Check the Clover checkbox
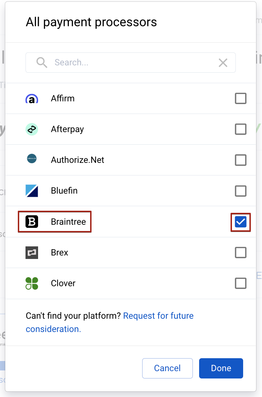Image resolution: width=262 pixels, height=397 pixels. click(241, 283)
